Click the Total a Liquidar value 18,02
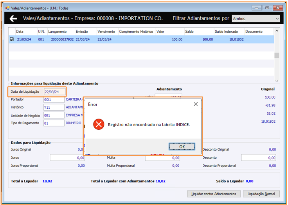Screen dimensions: 288x205 pos(47,181)
